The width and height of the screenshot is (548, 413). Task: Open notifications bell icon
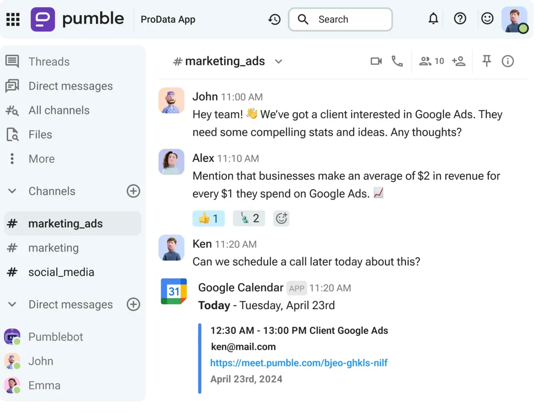(x=433, y=19)
